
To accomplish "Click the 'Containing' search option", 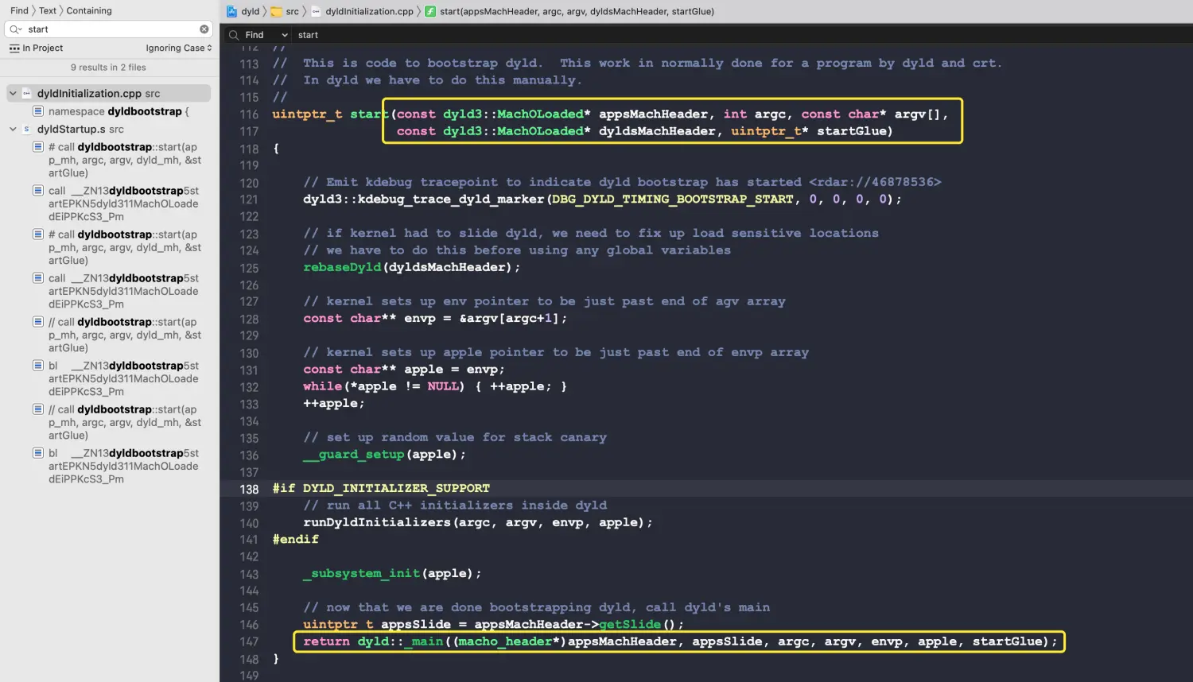I will tap(89, 10).
